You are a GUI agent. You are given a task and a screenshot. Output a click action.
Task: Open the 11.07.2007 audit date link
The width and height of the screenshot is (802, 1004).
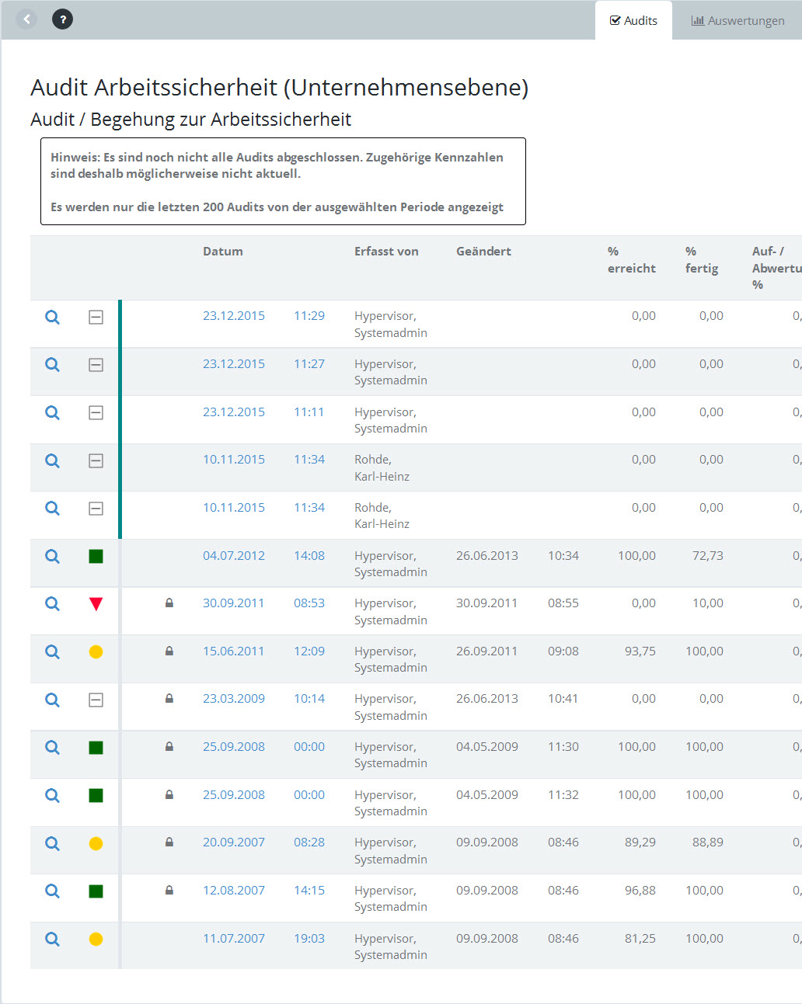(x=233, y=939)
